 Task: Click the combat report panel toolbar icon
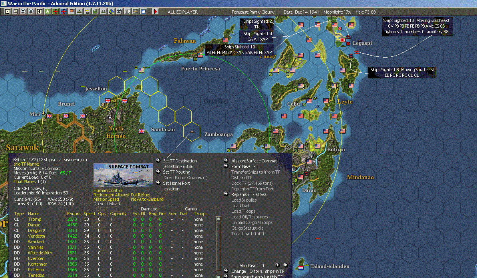tap(135, 12)
